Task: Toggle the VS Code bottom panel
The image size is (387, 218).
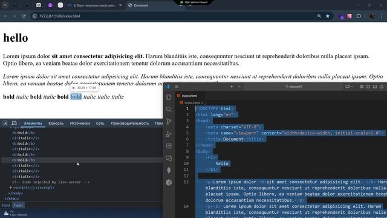Action: [375, 87]
